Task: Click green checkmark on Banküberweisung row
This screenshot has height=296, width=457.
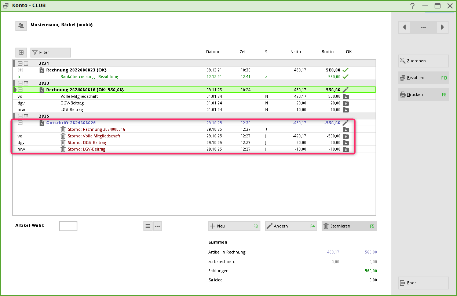Action: click(x=346, y=77)
